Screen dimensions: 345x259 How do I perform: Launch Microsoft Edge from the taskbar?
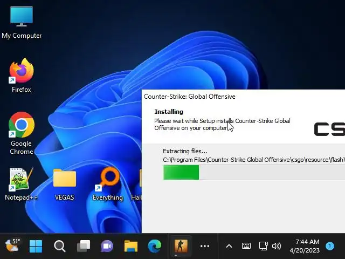(155, 246)
